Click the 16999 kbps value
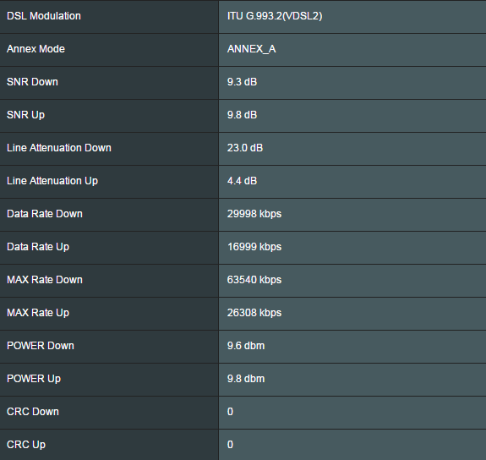Image resolution: width=486 pixels, height=460 pixels. click(254, 247)
